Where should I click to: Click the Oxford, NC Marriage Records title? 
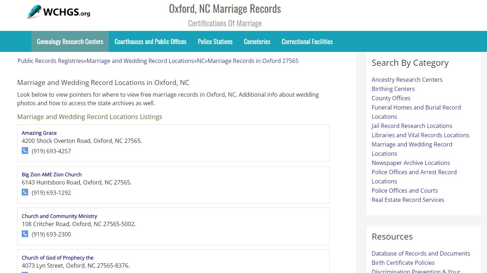point(225,9)
